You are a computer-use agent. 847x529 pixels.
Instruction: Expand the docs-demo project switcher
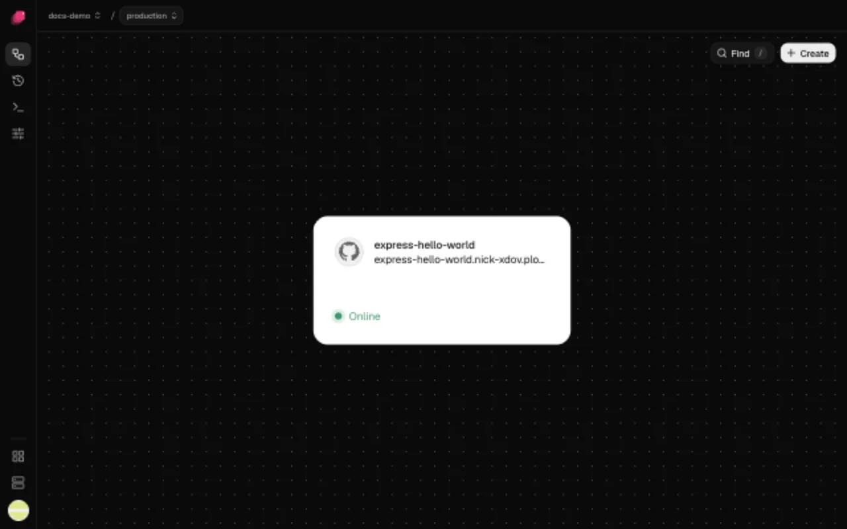click(74, 16)
